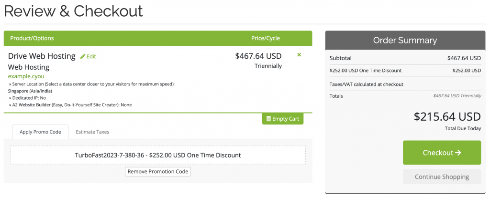Click the Checkout arrow icon
This screenshot has width=490, height=198.
pyautogui.click(x=458, y=153)
